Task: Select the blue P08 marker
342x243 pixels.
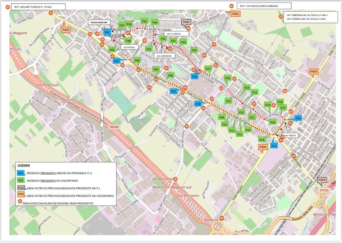Action: click(198, 104)
